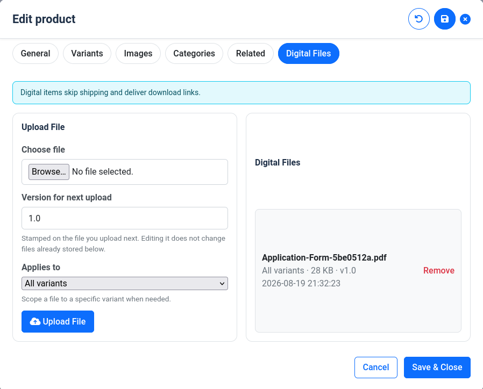Click the blue Upload File button
This screenshot has height=389, width=483.
tap(58, 322)
